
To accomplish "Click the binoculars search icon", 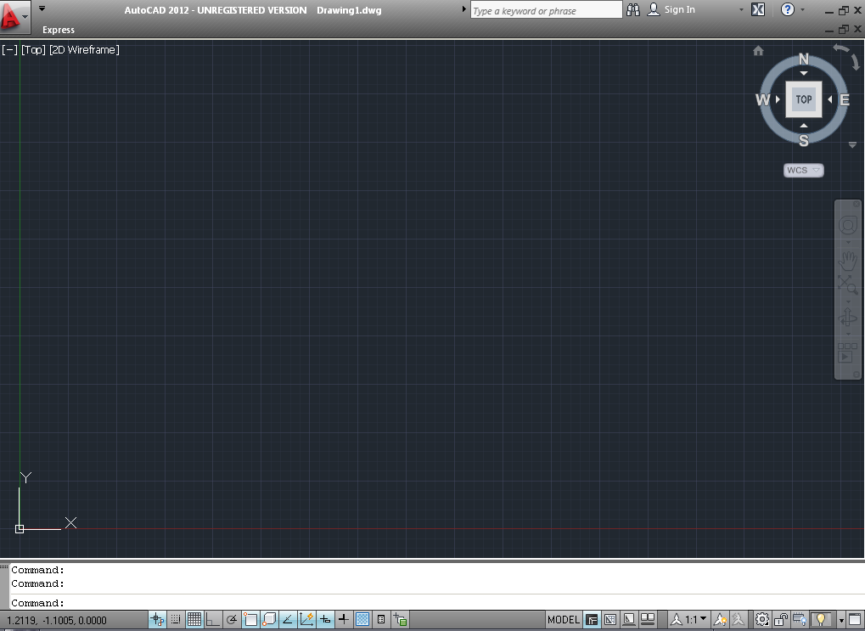I will (633, 10).
